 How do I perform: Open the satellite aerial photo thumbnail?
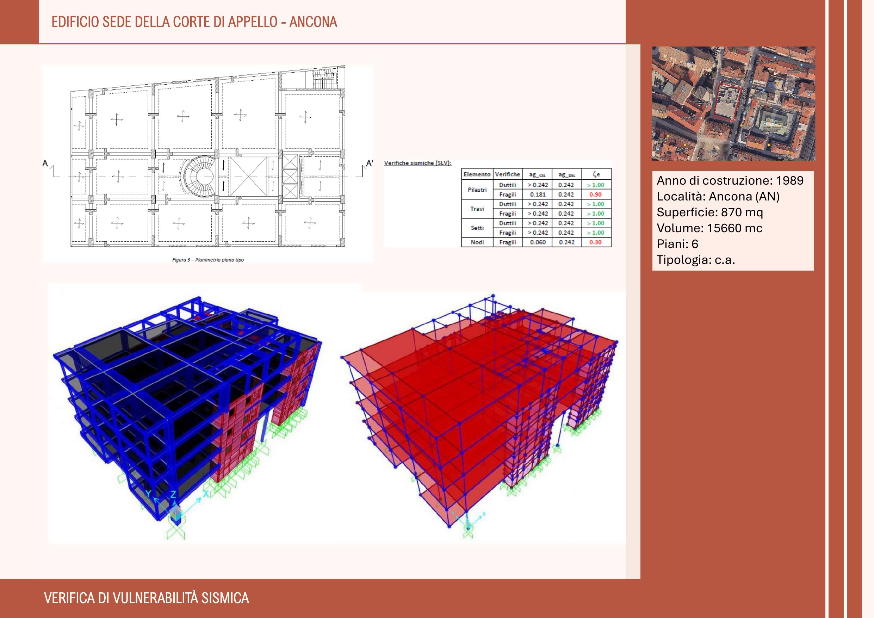733,103
